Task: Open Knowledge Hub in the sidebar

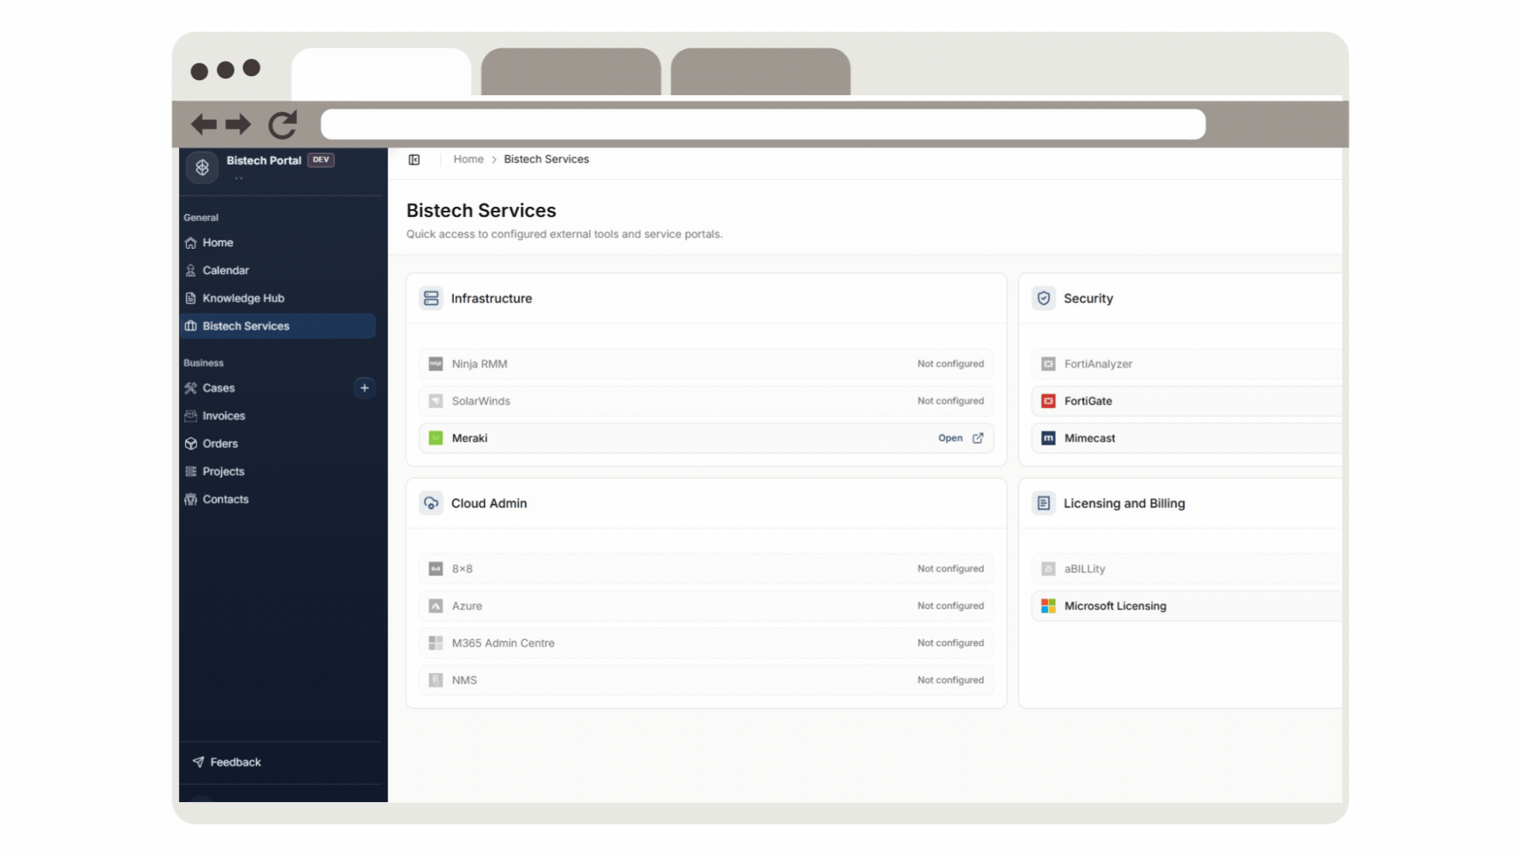Action: [x=277, y=298]
